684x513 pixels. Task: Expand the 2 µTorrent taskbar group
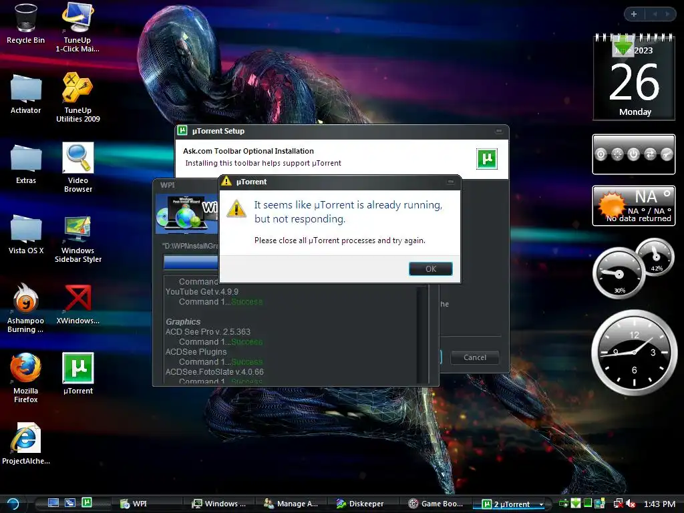541,504
